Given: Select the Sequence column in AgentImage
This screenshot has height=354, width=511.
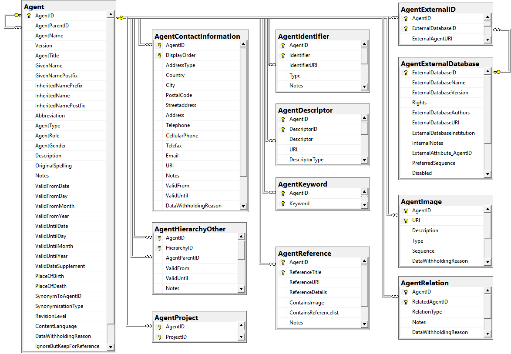Looking at the screenshot, I should 441,251.
